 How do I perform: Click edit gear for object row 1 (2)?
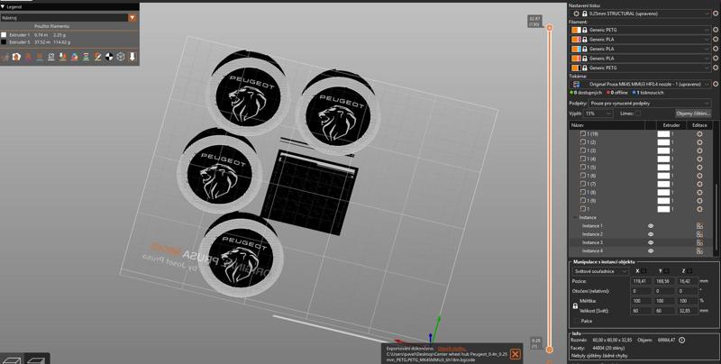[699, 142]
